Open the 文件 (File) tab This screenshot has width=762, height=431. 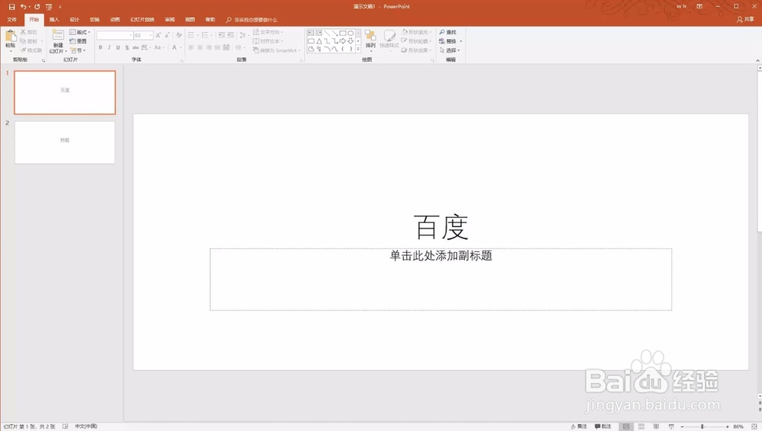point(12,20)
